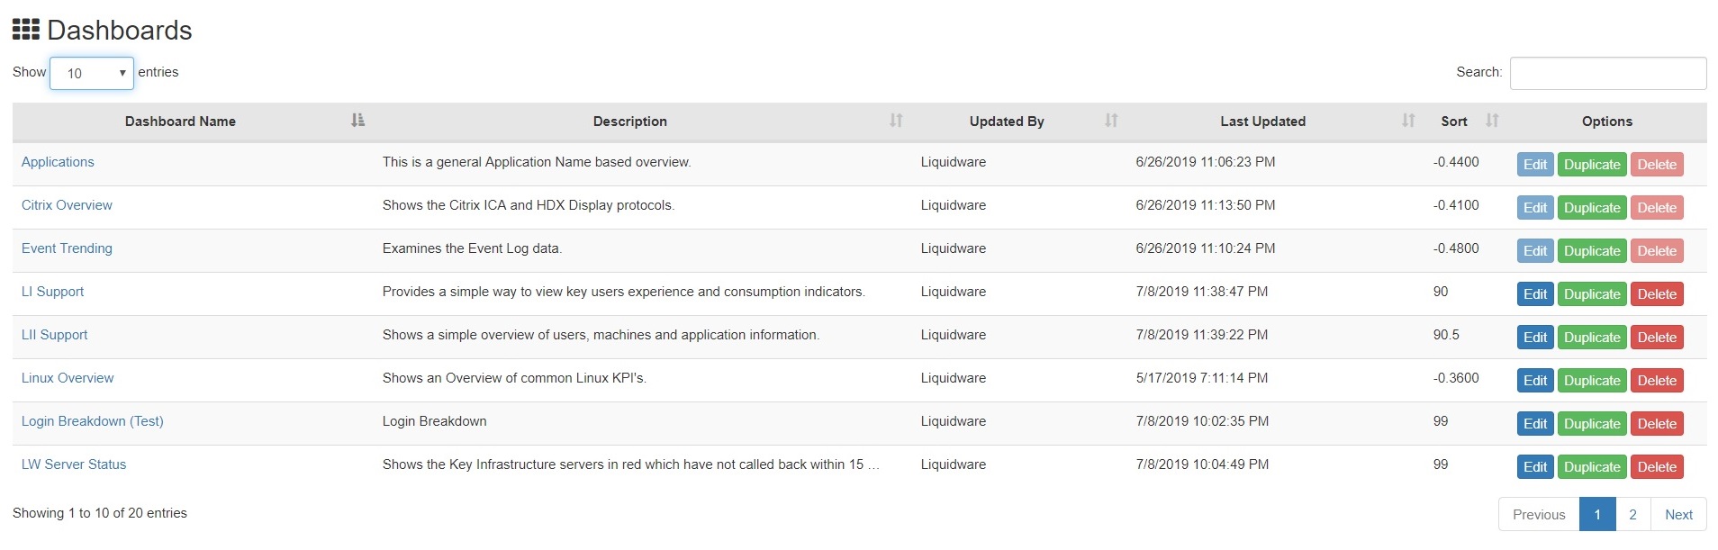
Task: Open the LW Server Status link
Action: pos(74,464)
